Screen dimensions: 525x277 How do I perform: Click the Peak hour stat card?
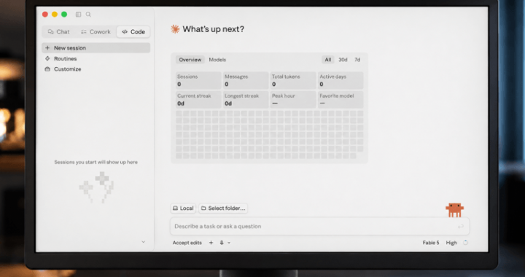coord(293,99)
